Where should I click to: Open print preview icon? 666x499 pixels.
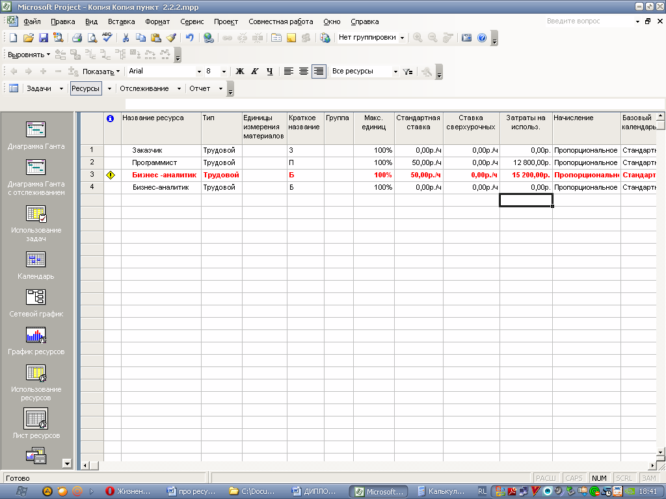pos(92,38)
